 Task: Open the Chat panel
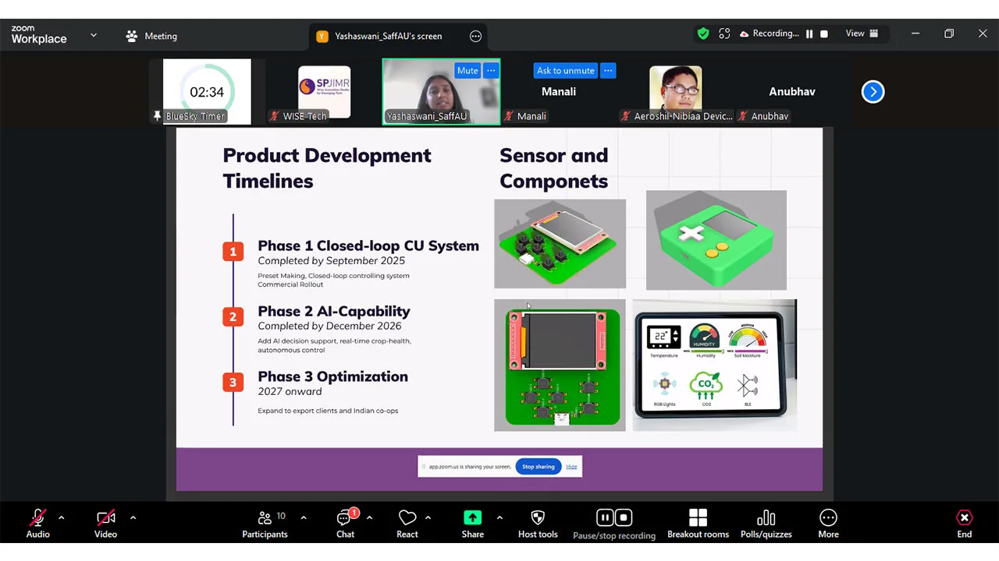[x=345, y=524]
